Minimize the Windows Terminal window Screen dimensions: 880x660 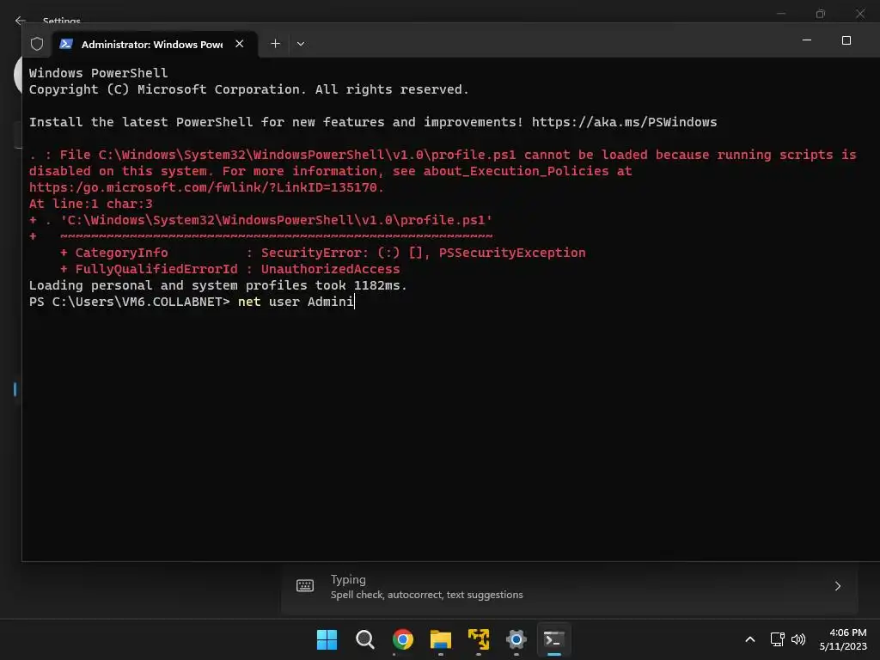[x=807, y=40]
